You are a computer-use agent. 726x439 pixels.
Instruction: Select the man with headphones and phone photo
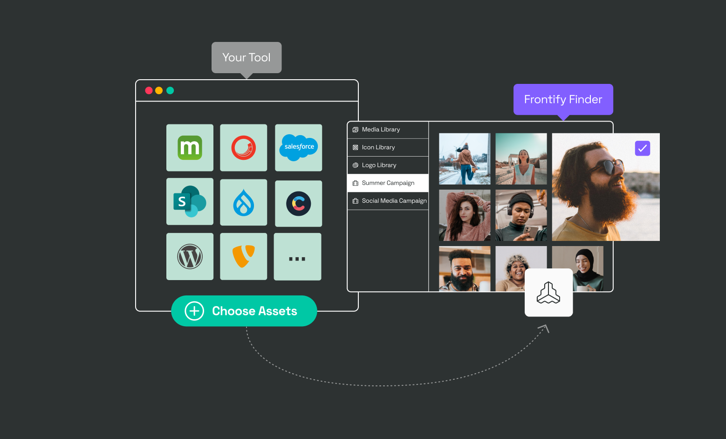click(521, 215)
